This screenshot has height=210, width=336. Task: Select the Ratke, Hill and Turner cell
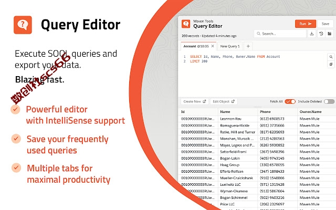pos(238,132)
